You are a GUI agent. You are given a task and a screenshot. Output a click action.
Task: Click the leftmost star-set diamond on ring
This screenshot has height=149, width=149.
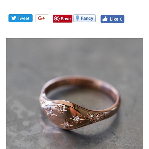[x=50, y=113]
